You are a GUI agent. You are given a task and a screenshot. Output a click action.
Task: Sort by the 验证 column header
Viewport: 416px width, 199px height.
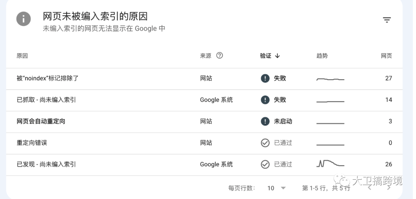pyautogui.click(x=266, y=56)
